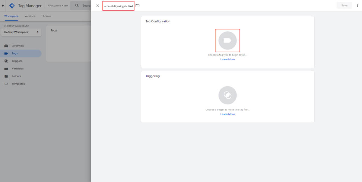The height and width of the screenshot is (182, 362).
Task: Switch to the Versions tab
Action: [30, 16]
